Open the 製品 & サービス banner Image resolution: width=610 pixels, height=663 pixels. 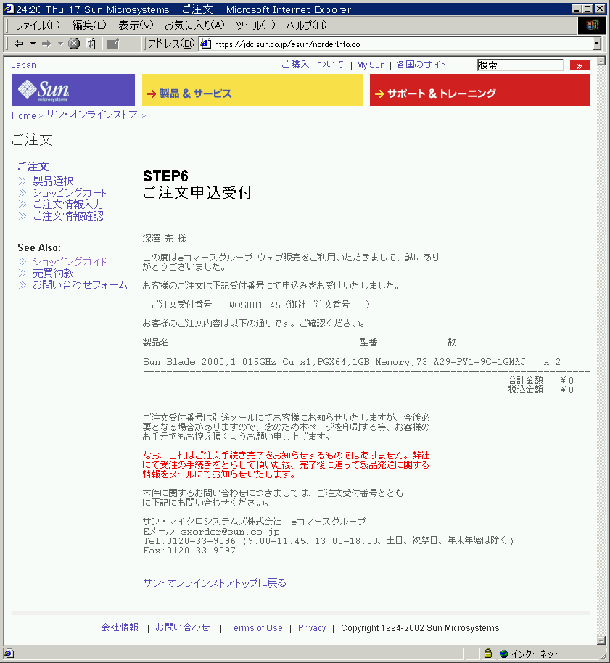(252, 90)
